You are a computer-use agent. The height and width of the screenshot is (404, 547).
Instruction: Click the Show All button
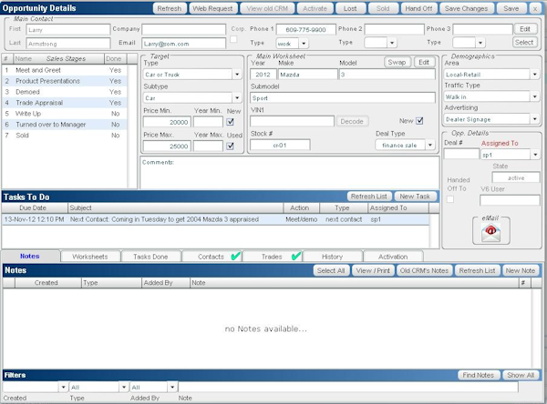click(521, 375)
